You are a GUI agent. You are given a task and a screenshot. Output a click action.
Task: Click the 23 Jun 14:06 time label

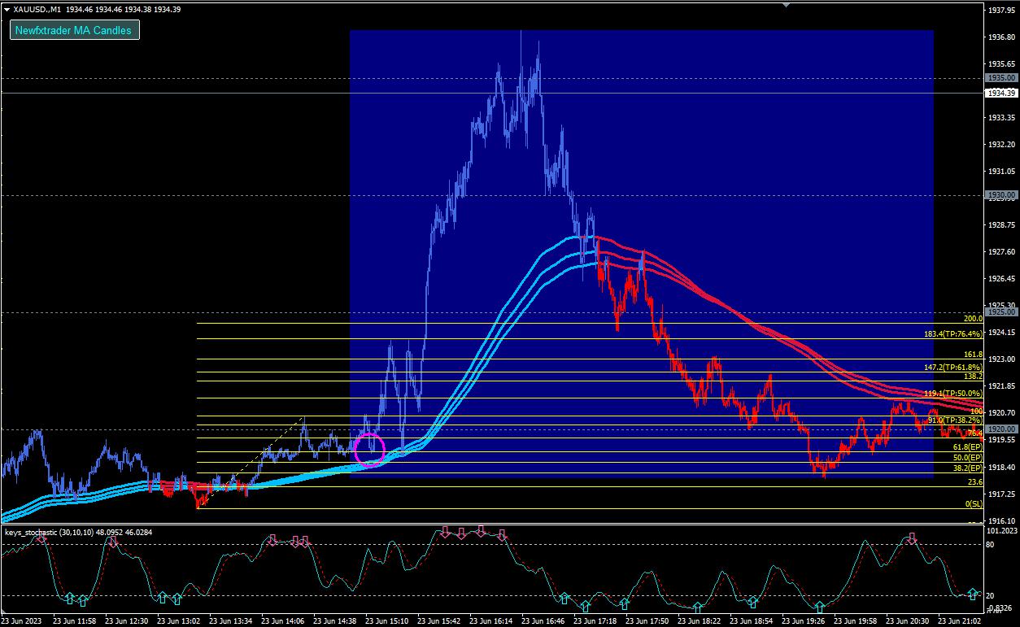[x=282, y=621]
